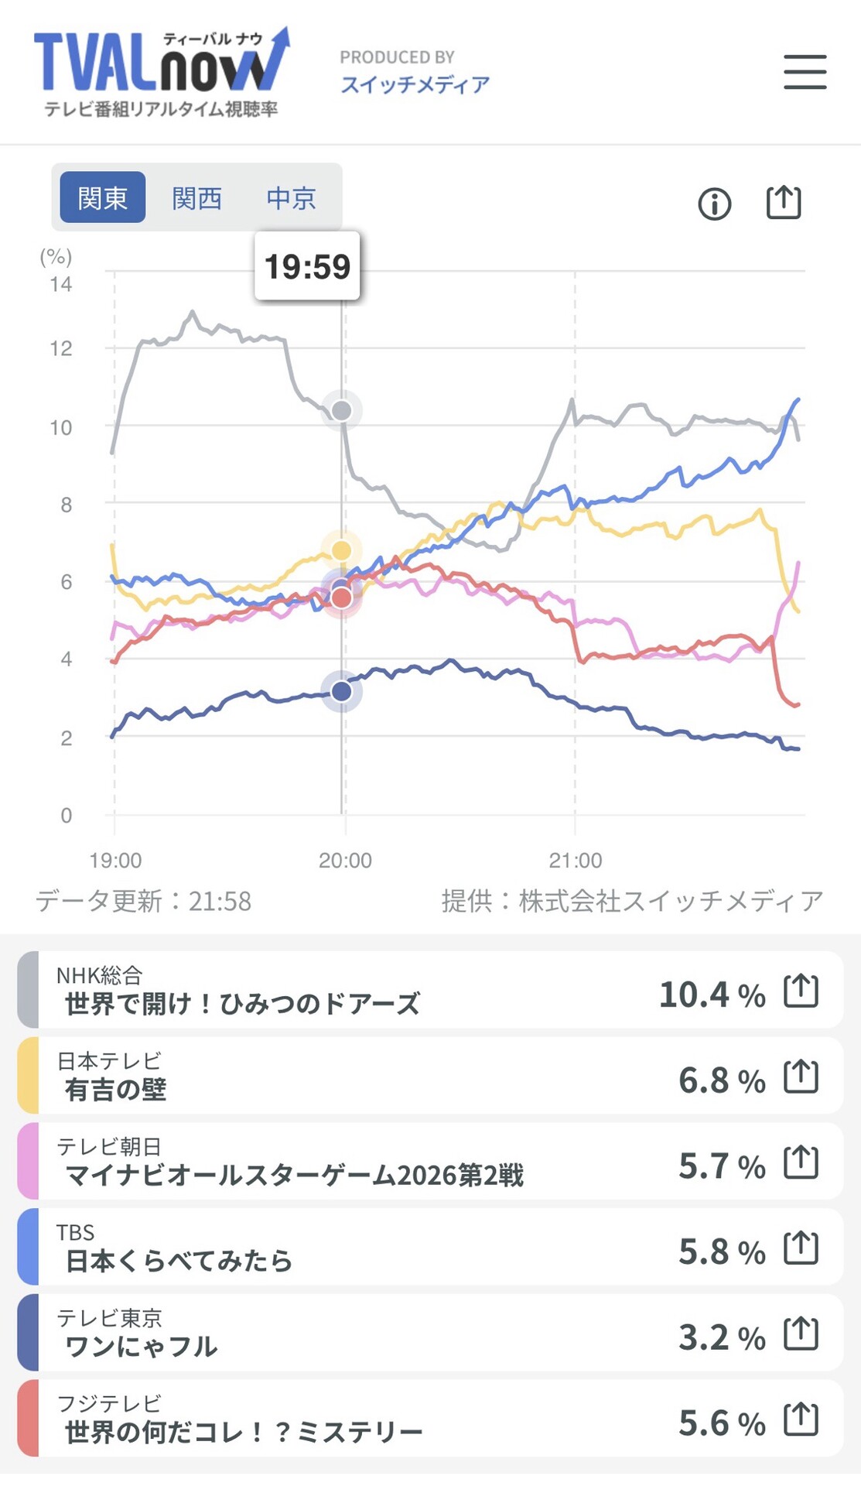
Task: Share the TBS 日本くらべてみたら rating
Action: tap(801, 1248)
